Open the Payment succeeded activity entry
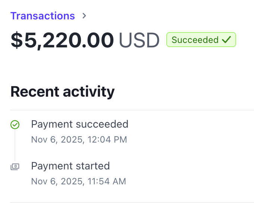 click(79, 124)
